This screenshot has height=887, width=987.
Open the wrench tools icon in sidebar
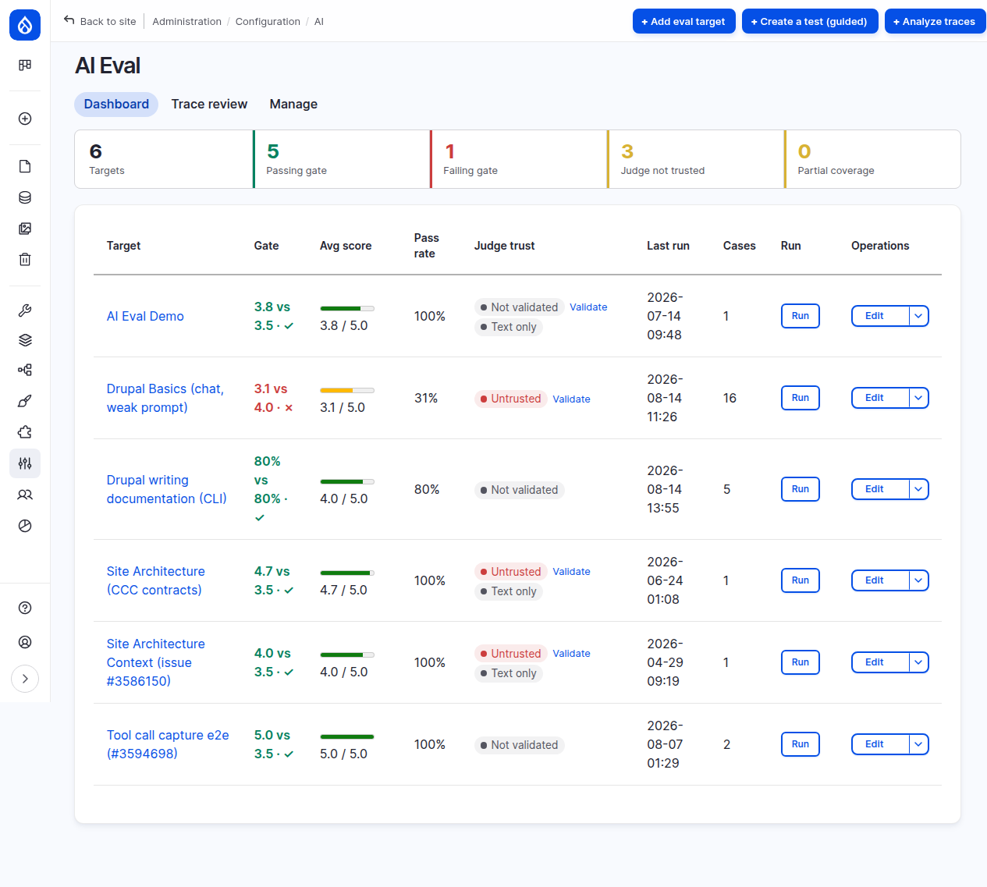click(x=25, y=310)
